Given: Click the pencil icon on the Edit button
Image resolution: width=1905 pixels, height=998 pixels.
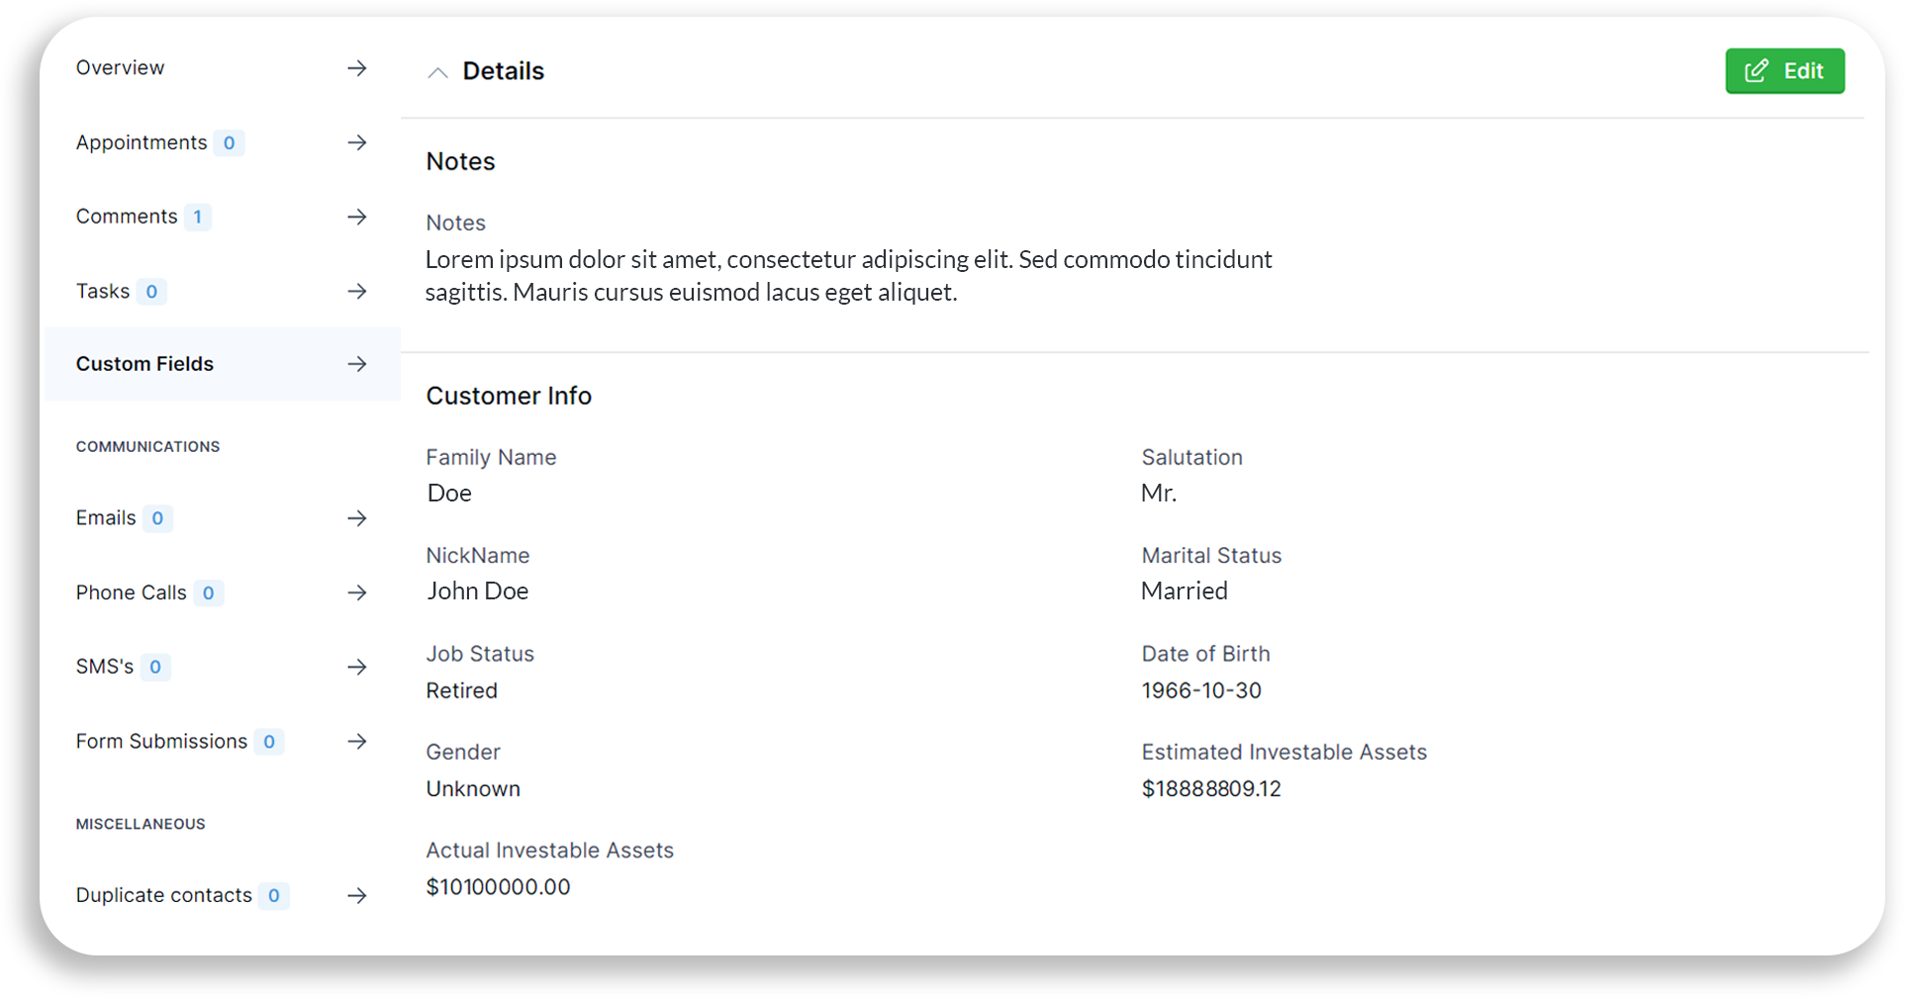Looking at the screenshot, I should pyautogui.click(x=1757, y=71).
